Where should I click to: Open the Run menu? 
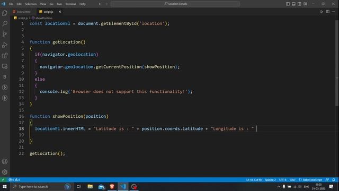click(59, 4)
